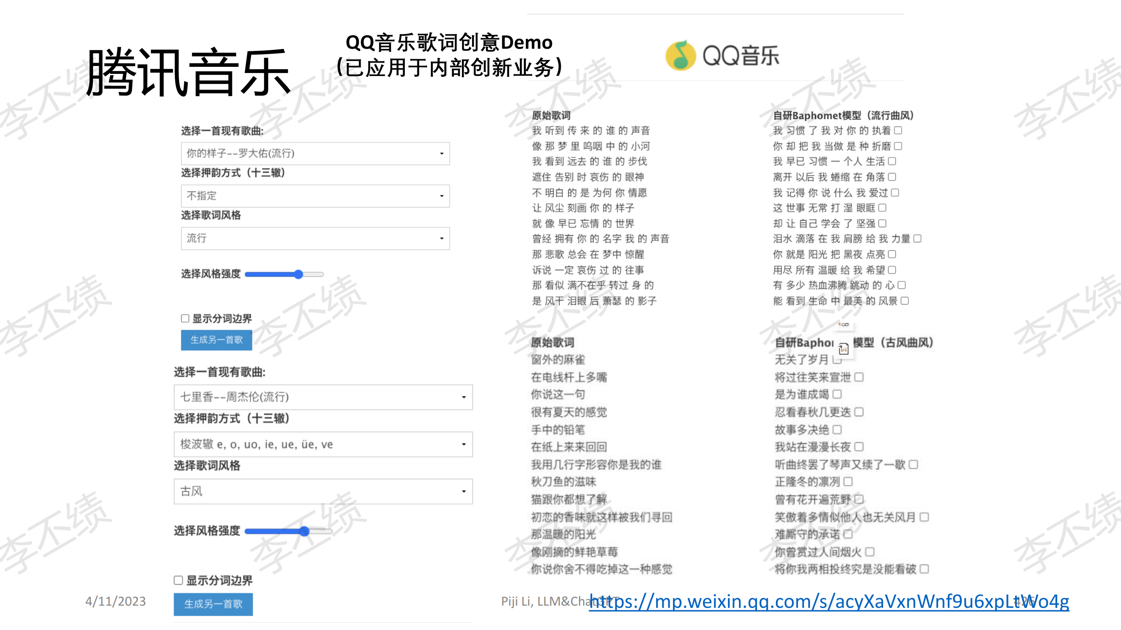This screenshot has height=630, width=1121.
Task: Click the lower 生成另一首歌 button
Action: coord(213,604)
